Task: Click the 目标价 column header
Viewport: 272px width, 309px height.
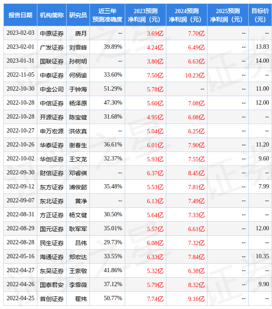Action: point(260,15)
